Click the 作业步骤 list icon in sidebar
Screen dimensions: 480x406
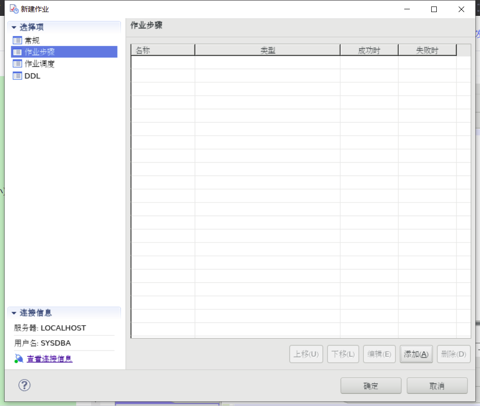[x=18, y=52]
